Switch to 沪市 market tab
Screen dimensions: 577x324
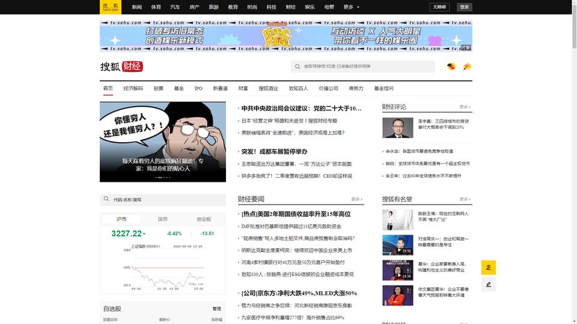[x=121, y=219]
